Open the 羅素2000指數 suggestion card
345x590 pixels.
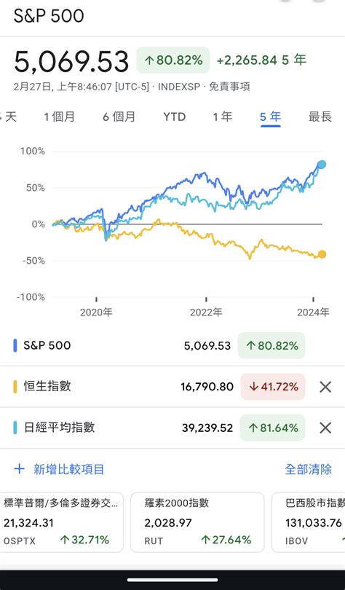[197, 522]
